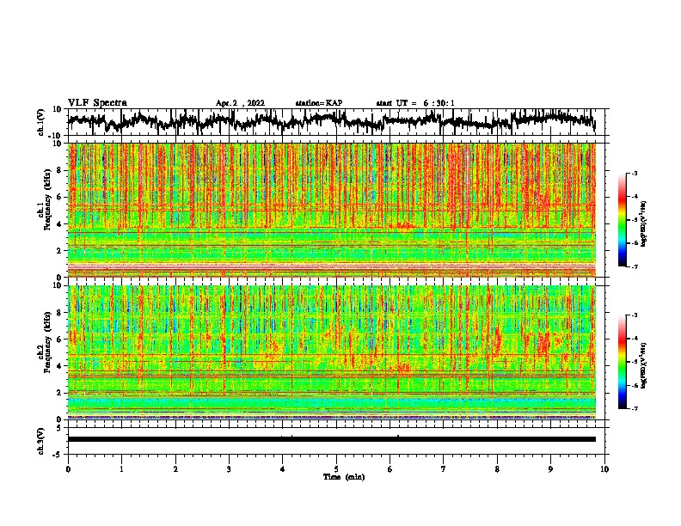681x526 pixels.
Task: Click the "ch.3(V)" axis label
Action: point(41,441)
